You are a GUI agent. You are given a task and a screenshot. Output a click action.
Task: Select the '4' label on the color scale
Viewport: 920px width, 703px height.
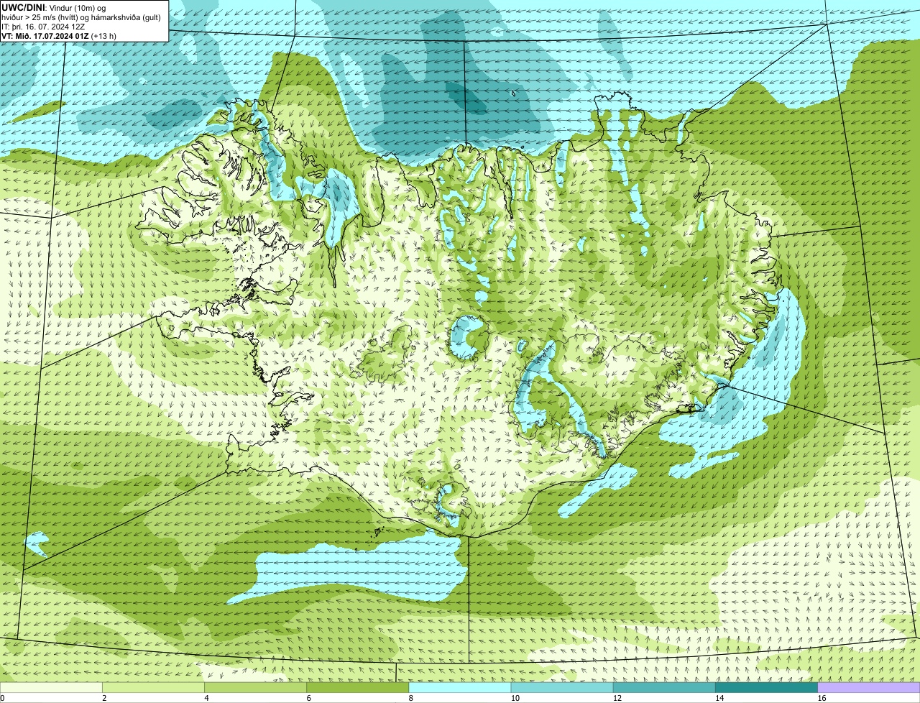pos(206,698)
